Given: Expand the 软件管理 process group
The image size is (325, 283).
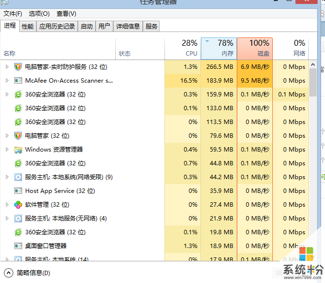Looking at the screenshot, I should pos(7,205).
